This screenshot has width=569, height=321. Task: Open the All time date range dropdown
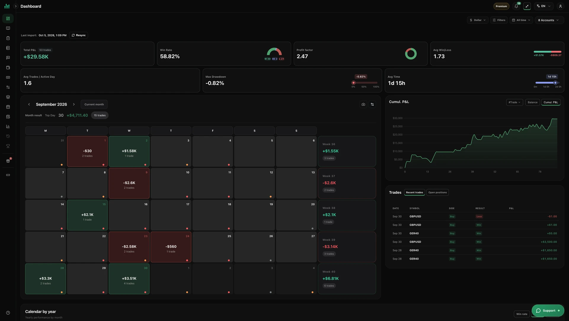pyautogui.click(x=521, y=20)
